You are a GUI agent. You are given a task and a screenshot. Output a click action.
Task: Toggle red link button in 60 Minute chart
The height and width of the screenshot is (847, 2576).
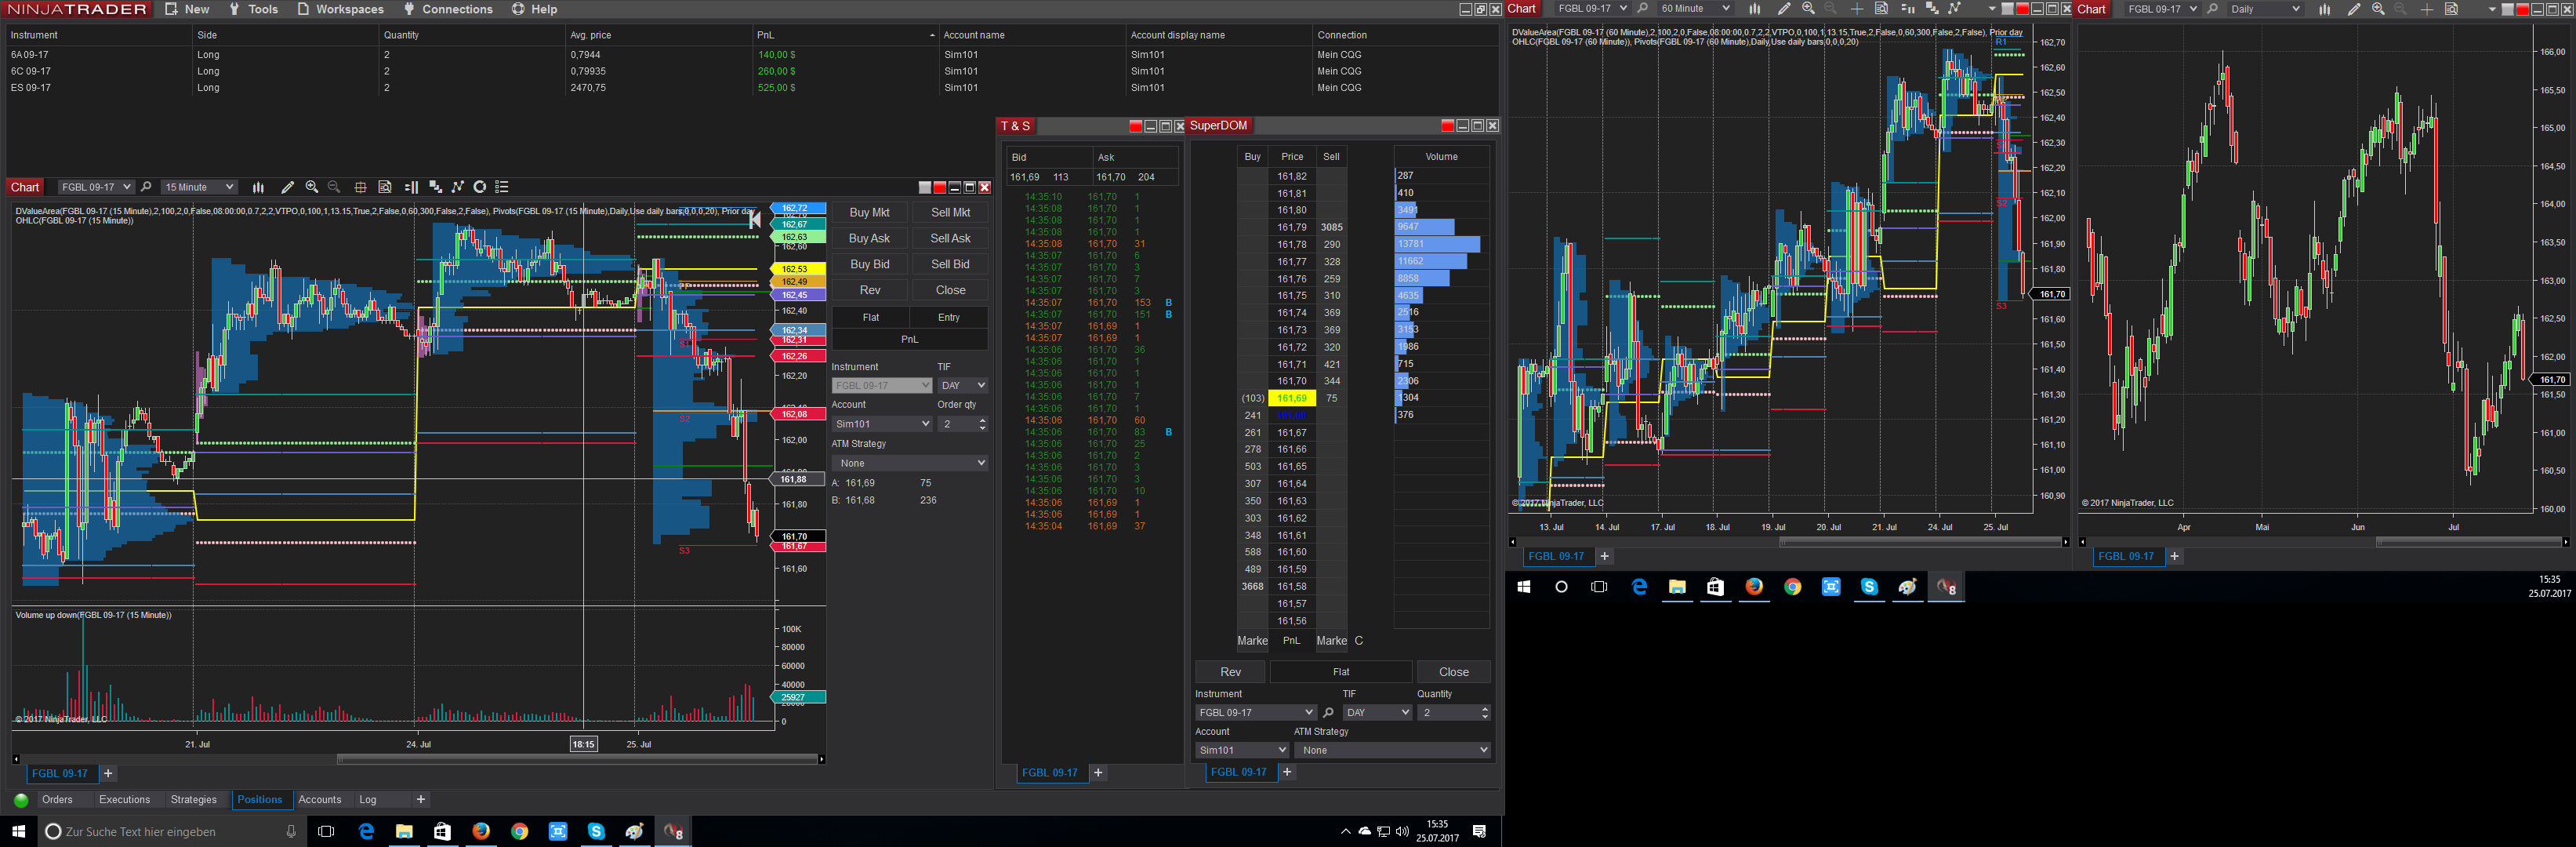(2022, 9)
